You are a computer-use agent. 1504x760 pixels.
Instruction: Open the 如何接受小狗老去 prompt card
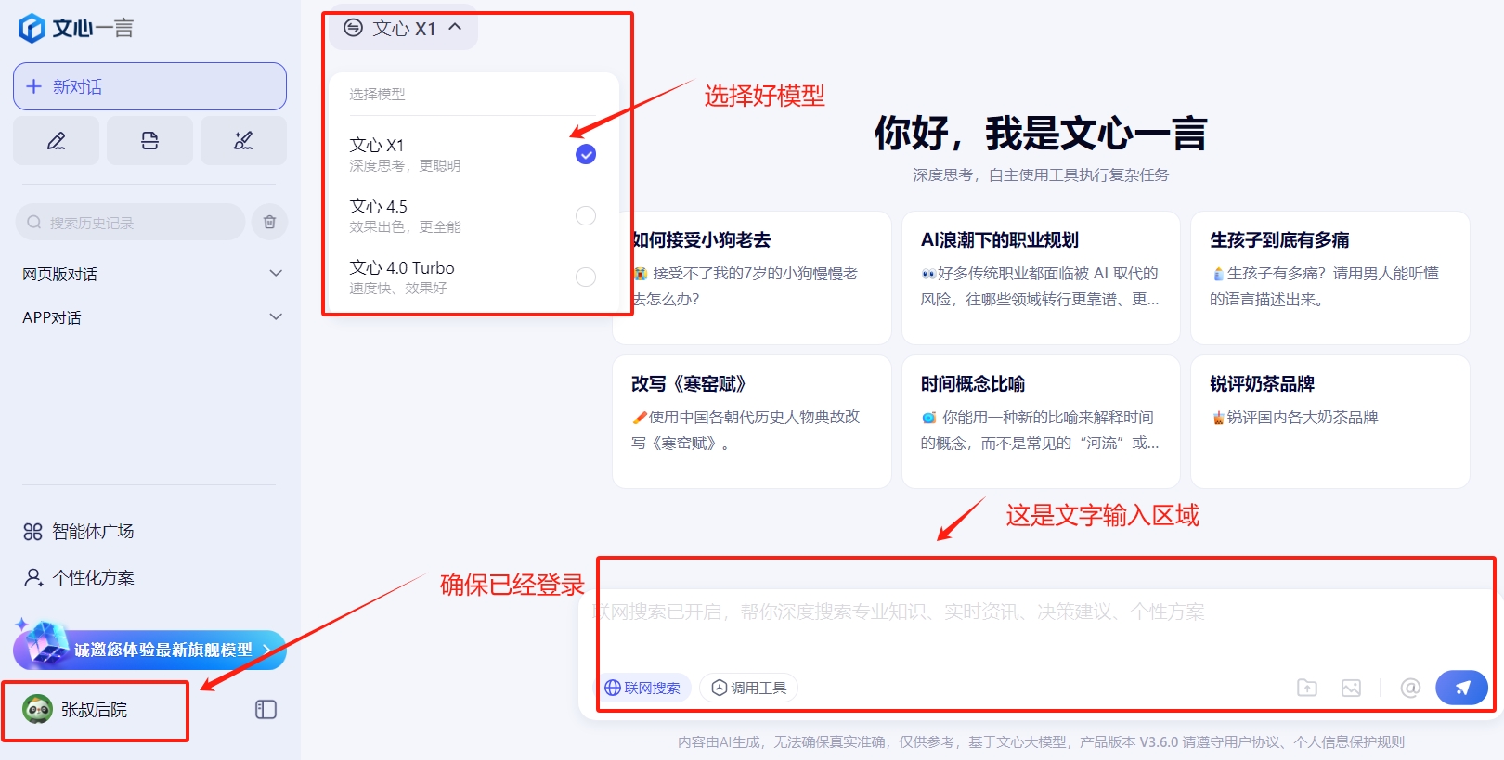coord(752,277)
